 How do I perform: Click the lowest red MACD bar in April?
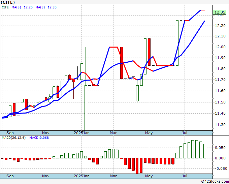click(137, 166)
